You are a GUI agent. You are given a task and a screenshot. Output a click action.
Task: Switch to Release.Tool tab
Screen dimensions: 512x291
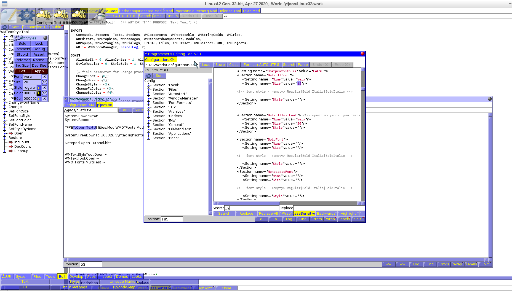coord(230,11)
